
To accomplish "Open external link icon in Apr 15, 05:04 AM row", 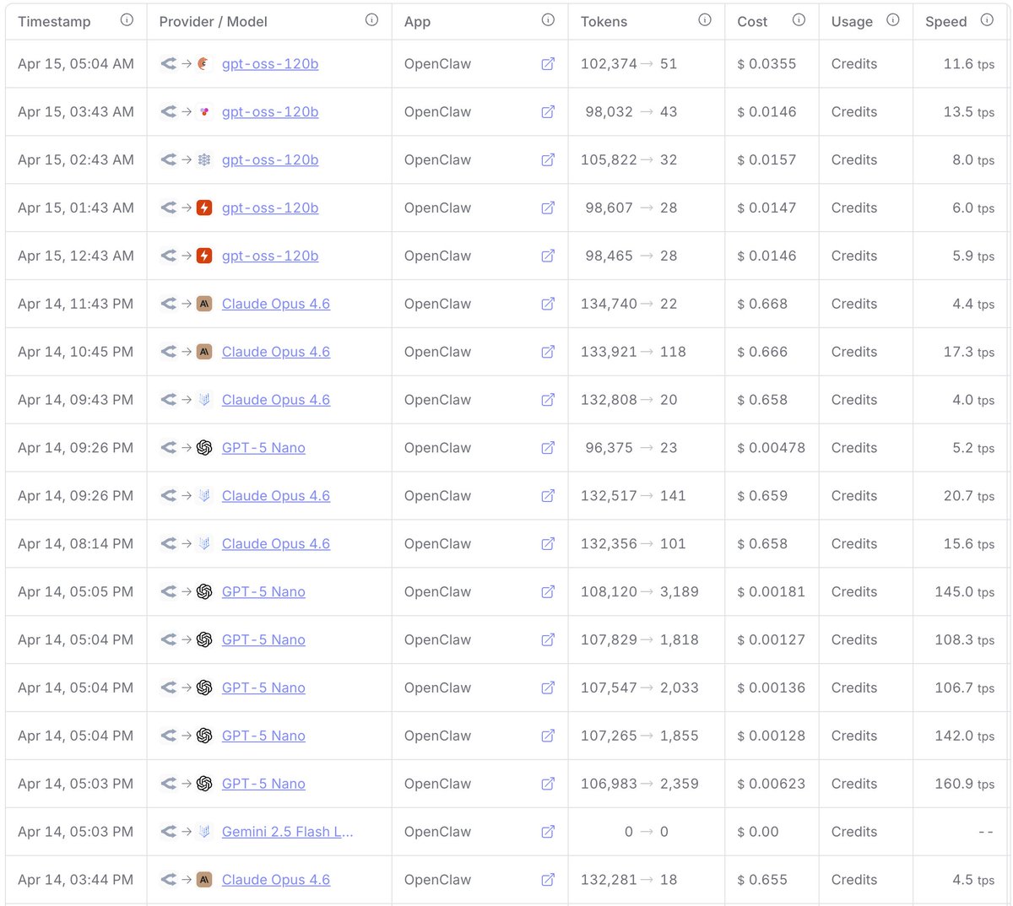I will click(548, 63).
